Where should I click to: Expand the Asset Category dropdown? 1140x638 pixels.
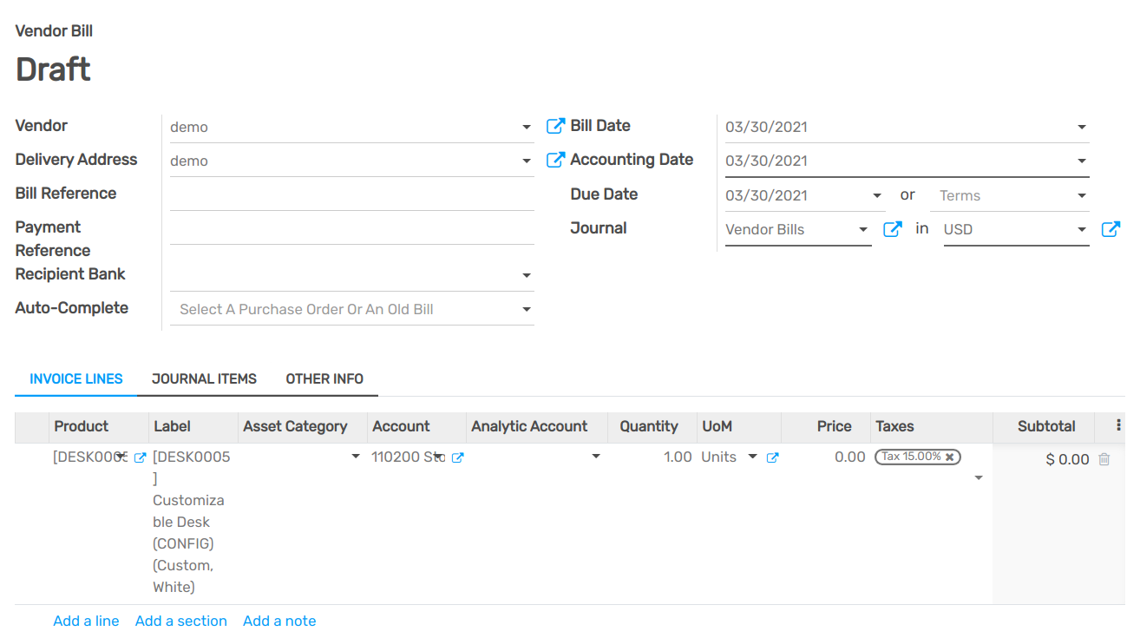(356, 456)
